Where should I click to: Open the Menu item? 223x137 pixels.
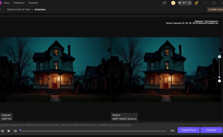(7, 3)
